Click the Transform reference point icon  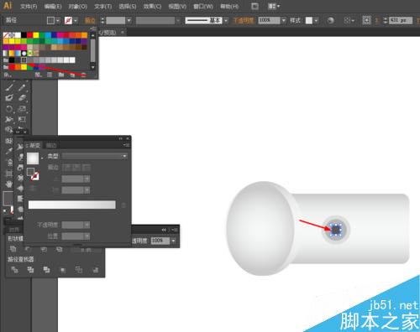point(366,20)
